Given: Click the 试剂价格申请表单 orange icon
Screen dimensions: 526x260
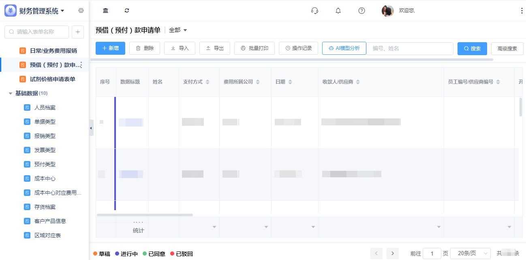Looking at the screenshot, I should (x=23, y=79).
